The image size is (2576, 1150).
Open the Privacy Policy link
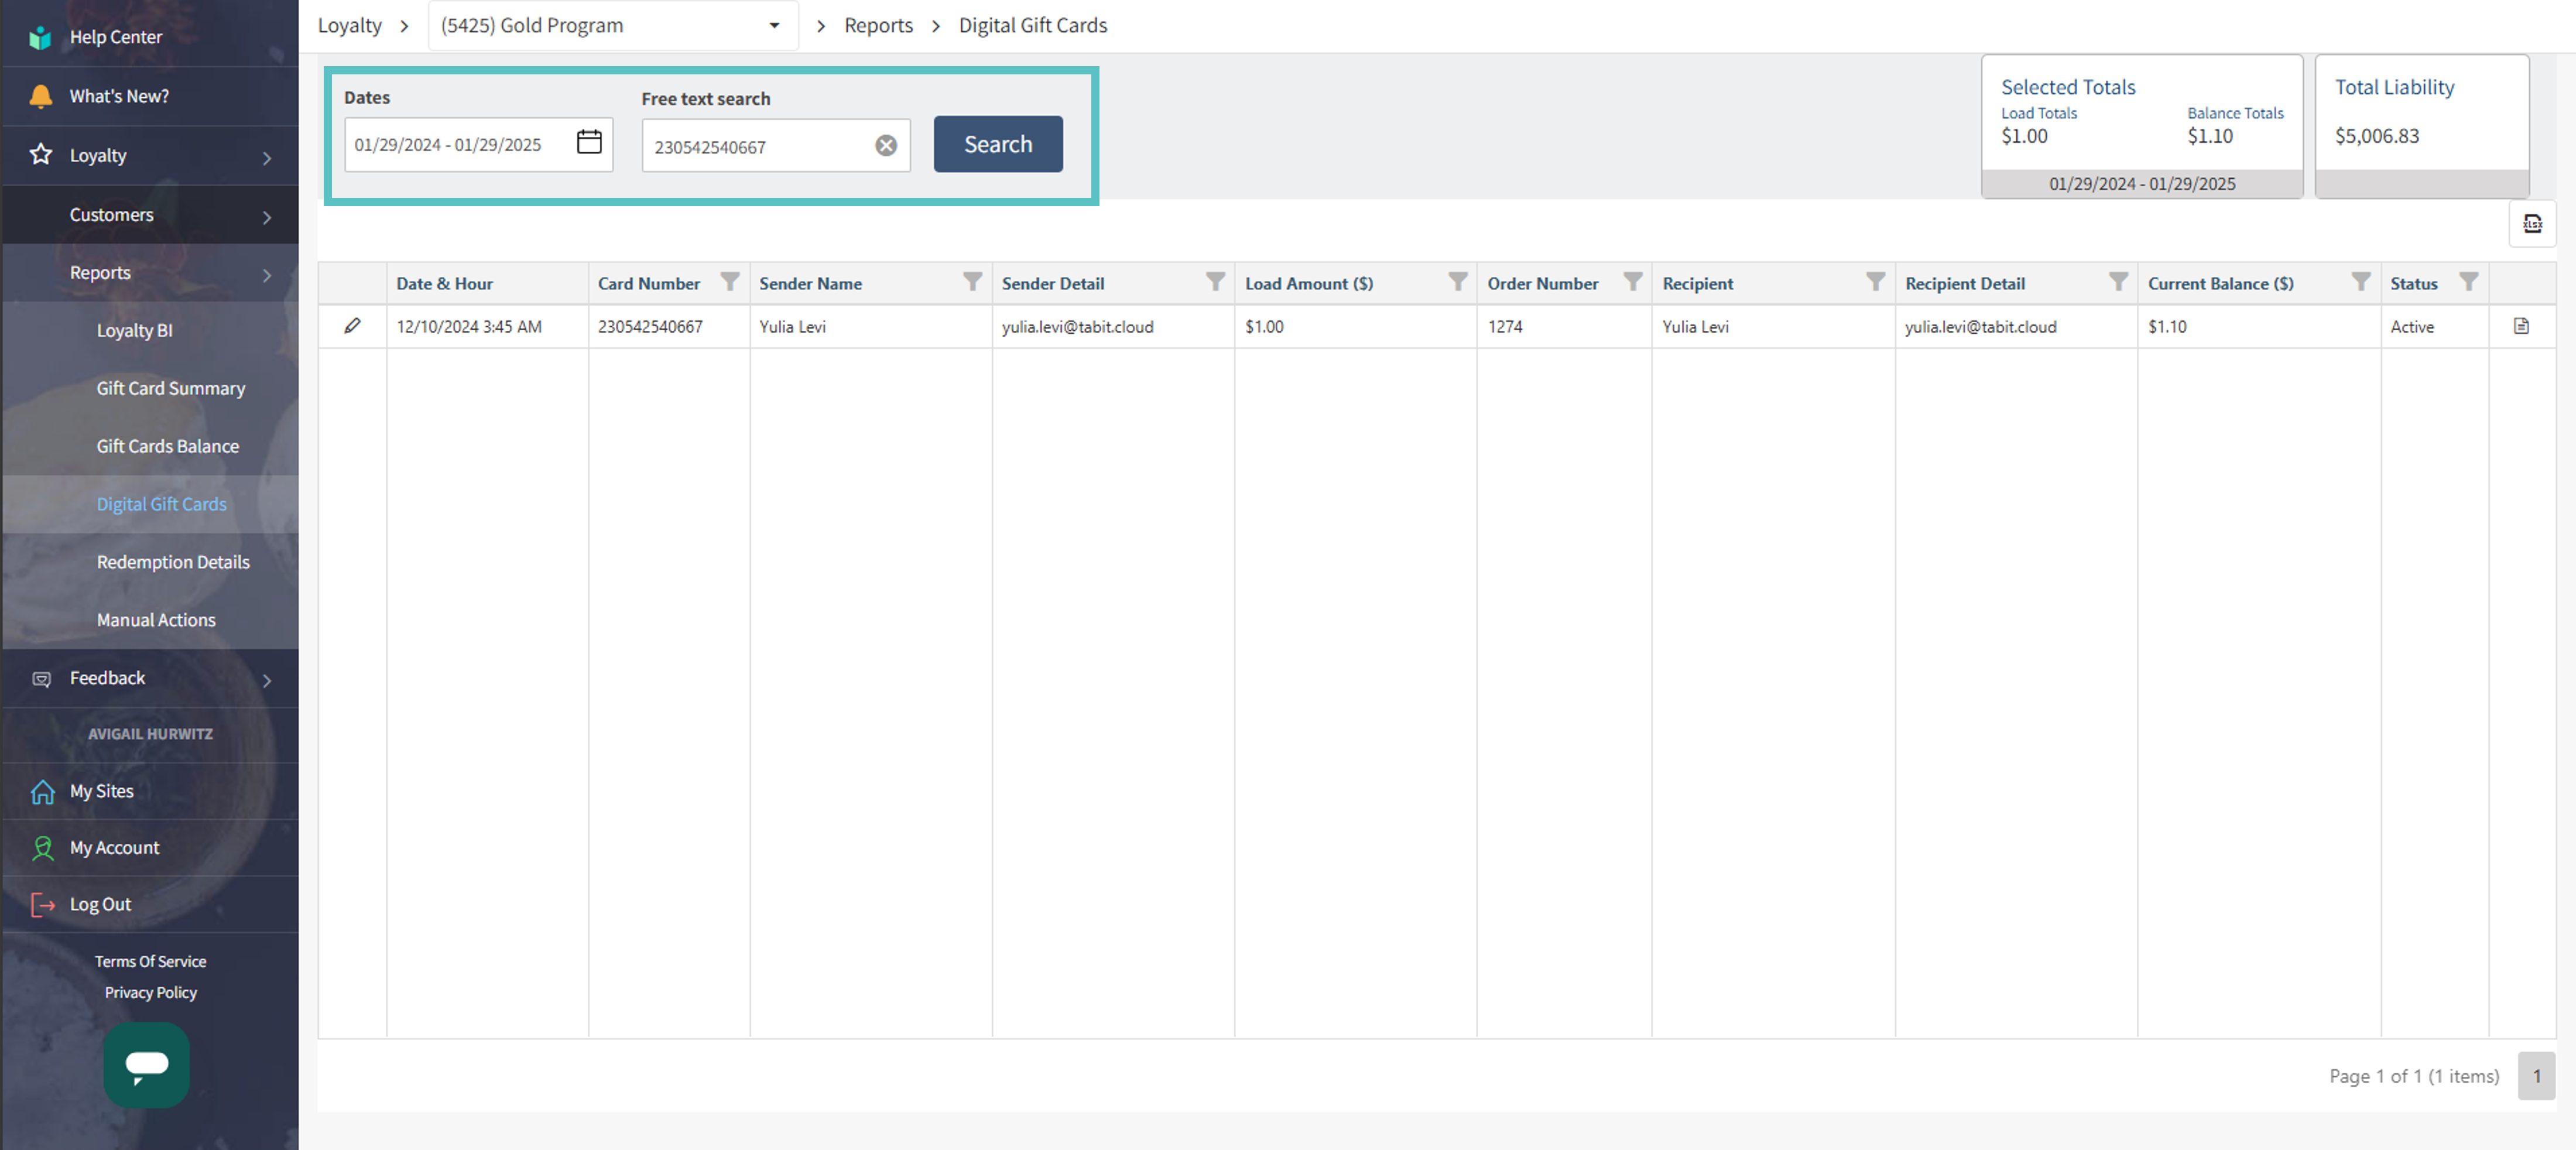pos(150,992)
